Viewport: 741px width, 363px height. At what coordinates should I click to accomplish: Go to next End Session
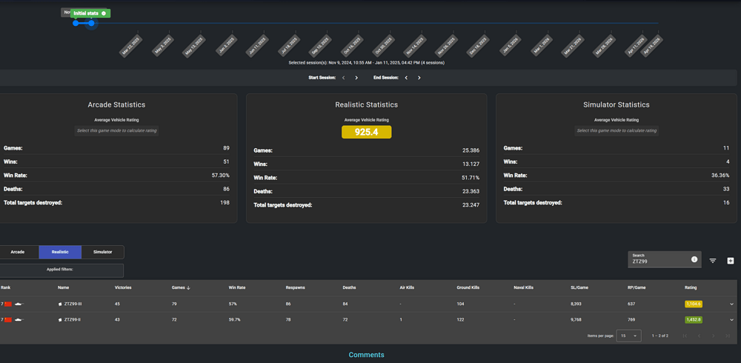point(419,78)
